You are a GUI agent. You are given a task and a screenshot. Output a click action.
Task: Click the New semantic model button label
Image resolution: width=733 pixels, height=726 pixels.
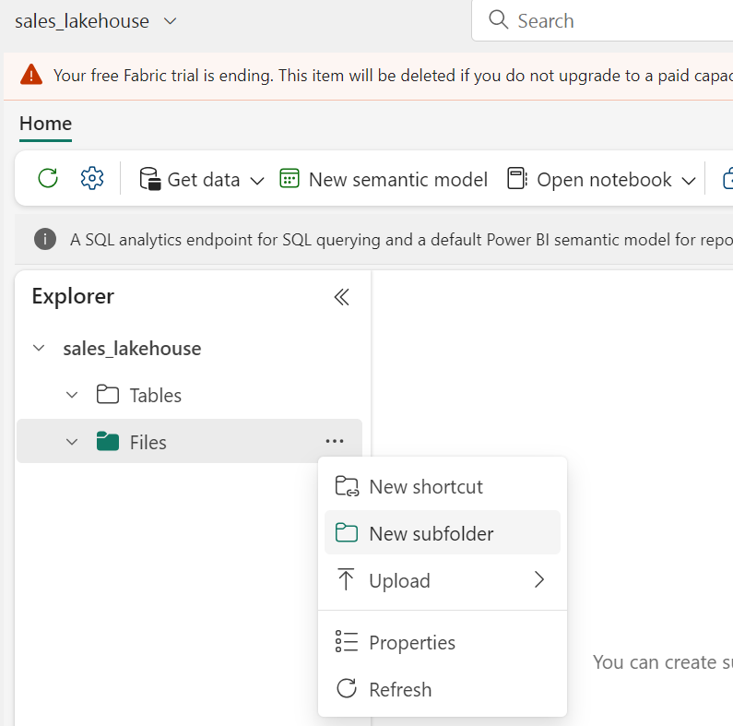click(x=397, y=180)
